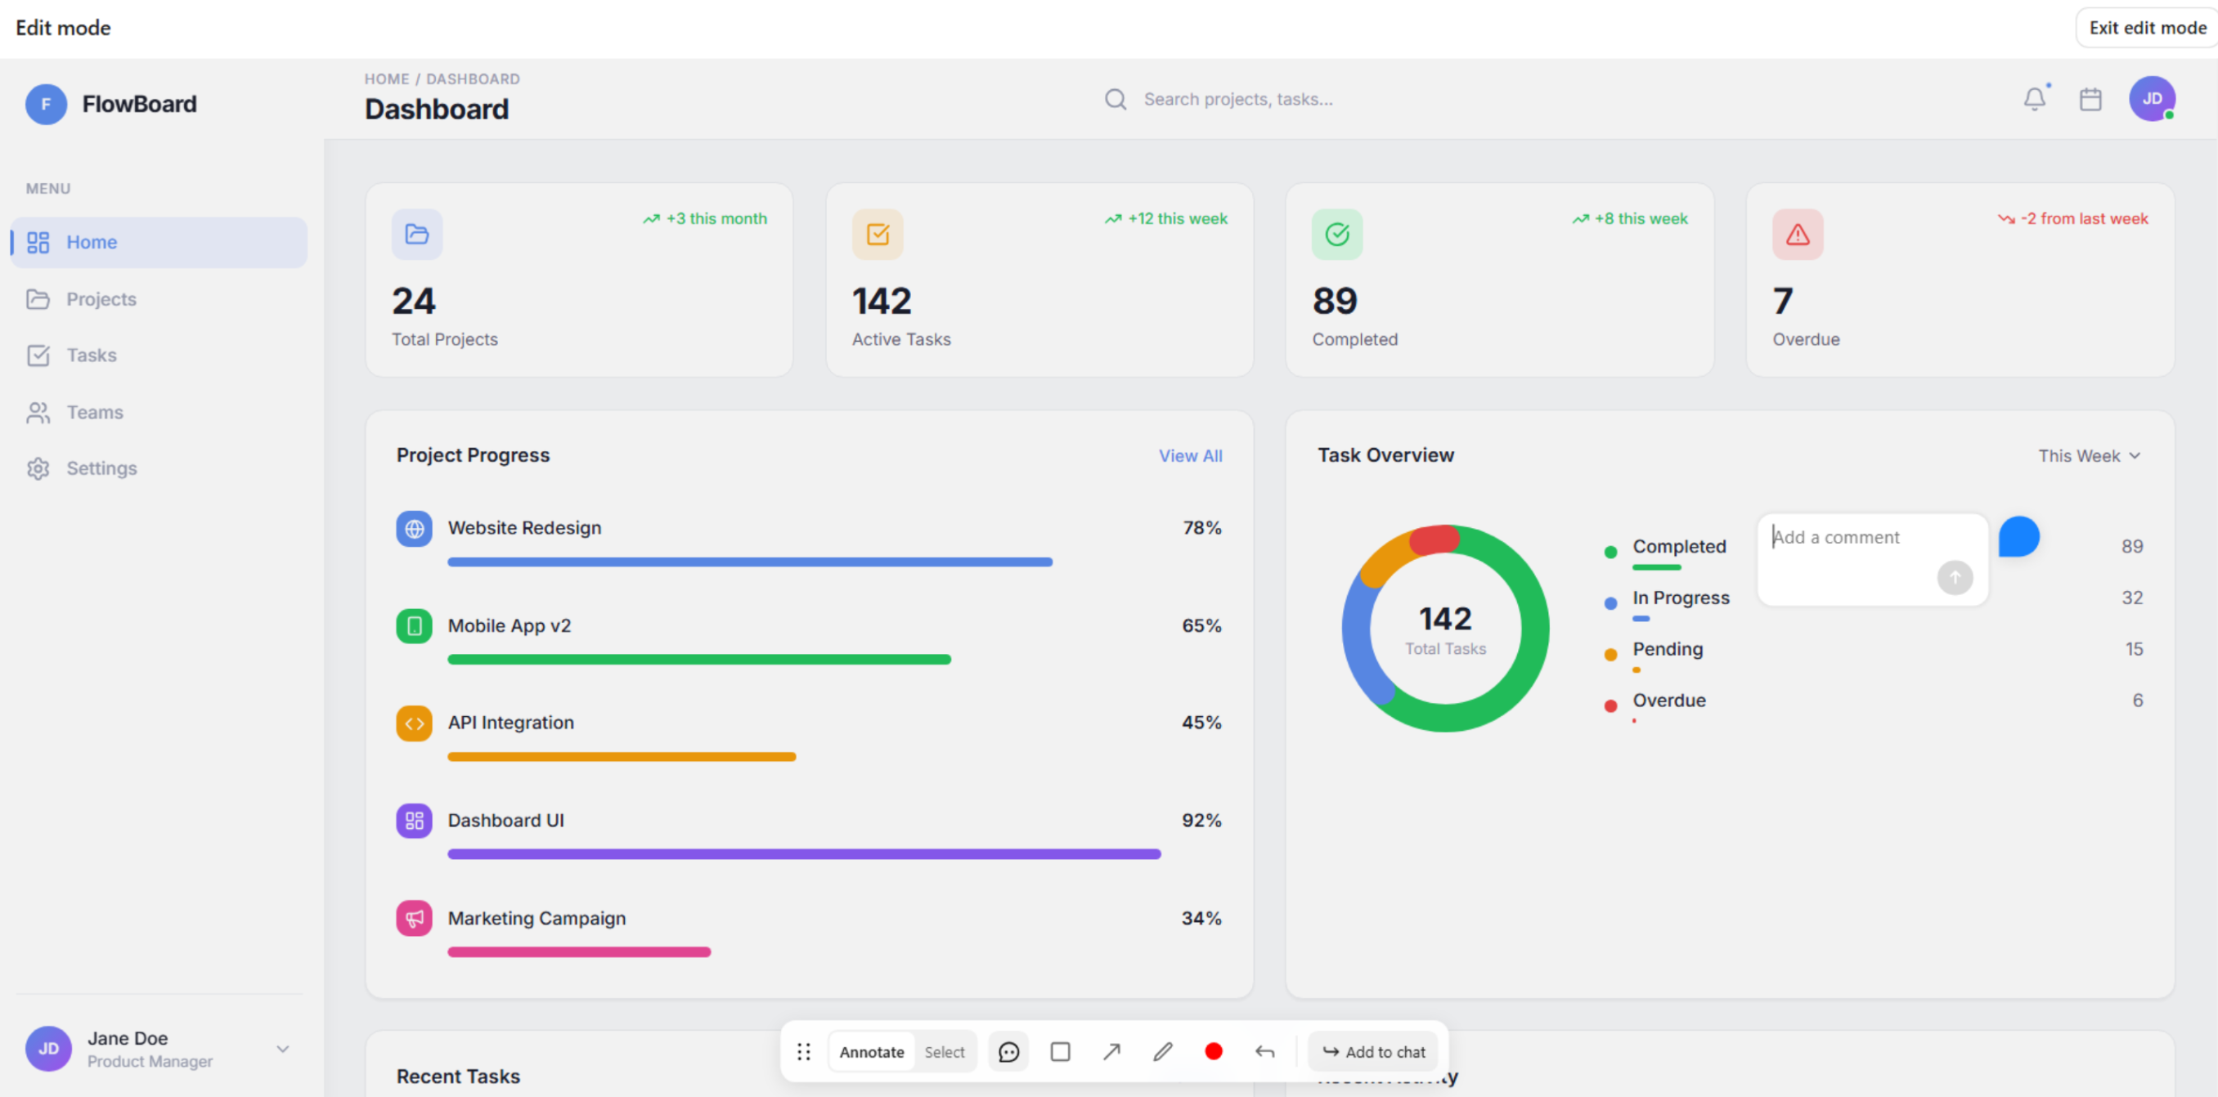Viewport: 2218px width, 1097px height.
Task: Click the undo arrow in annotation toolbar
Action: tap(1264, 1051)
